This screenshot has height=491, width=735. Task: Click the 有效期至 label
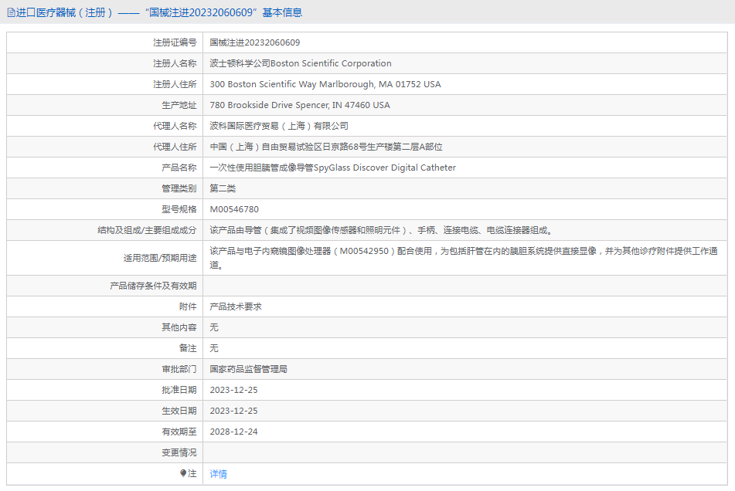point(179,432)
